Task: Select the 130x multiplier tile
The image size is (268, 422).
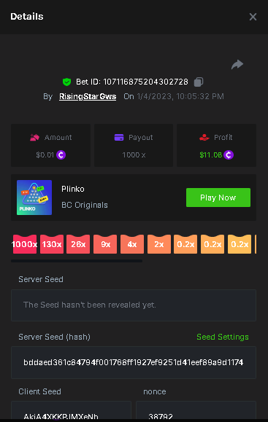Action: (x=52, y=244)
